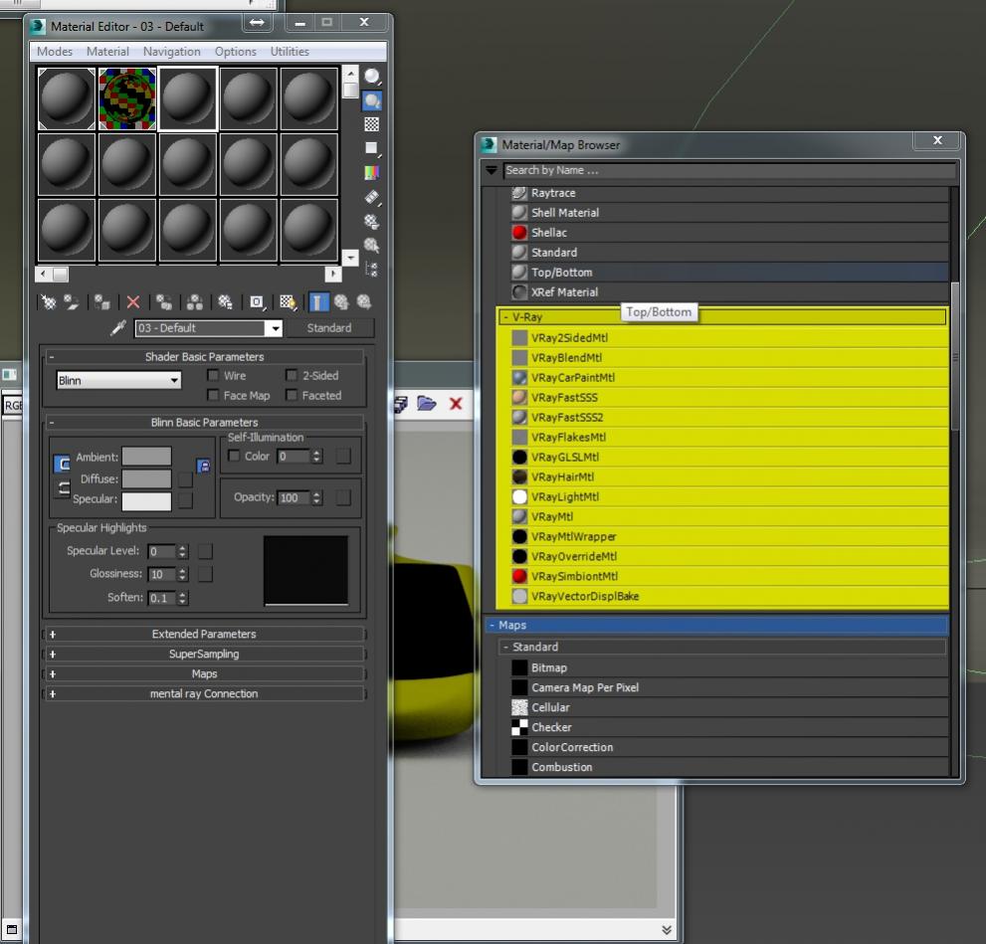Image resolution: width=986 pixels, height=944 pixels.
Task: Select the checkered material sample slot
Action: click(x=127, y=98)
